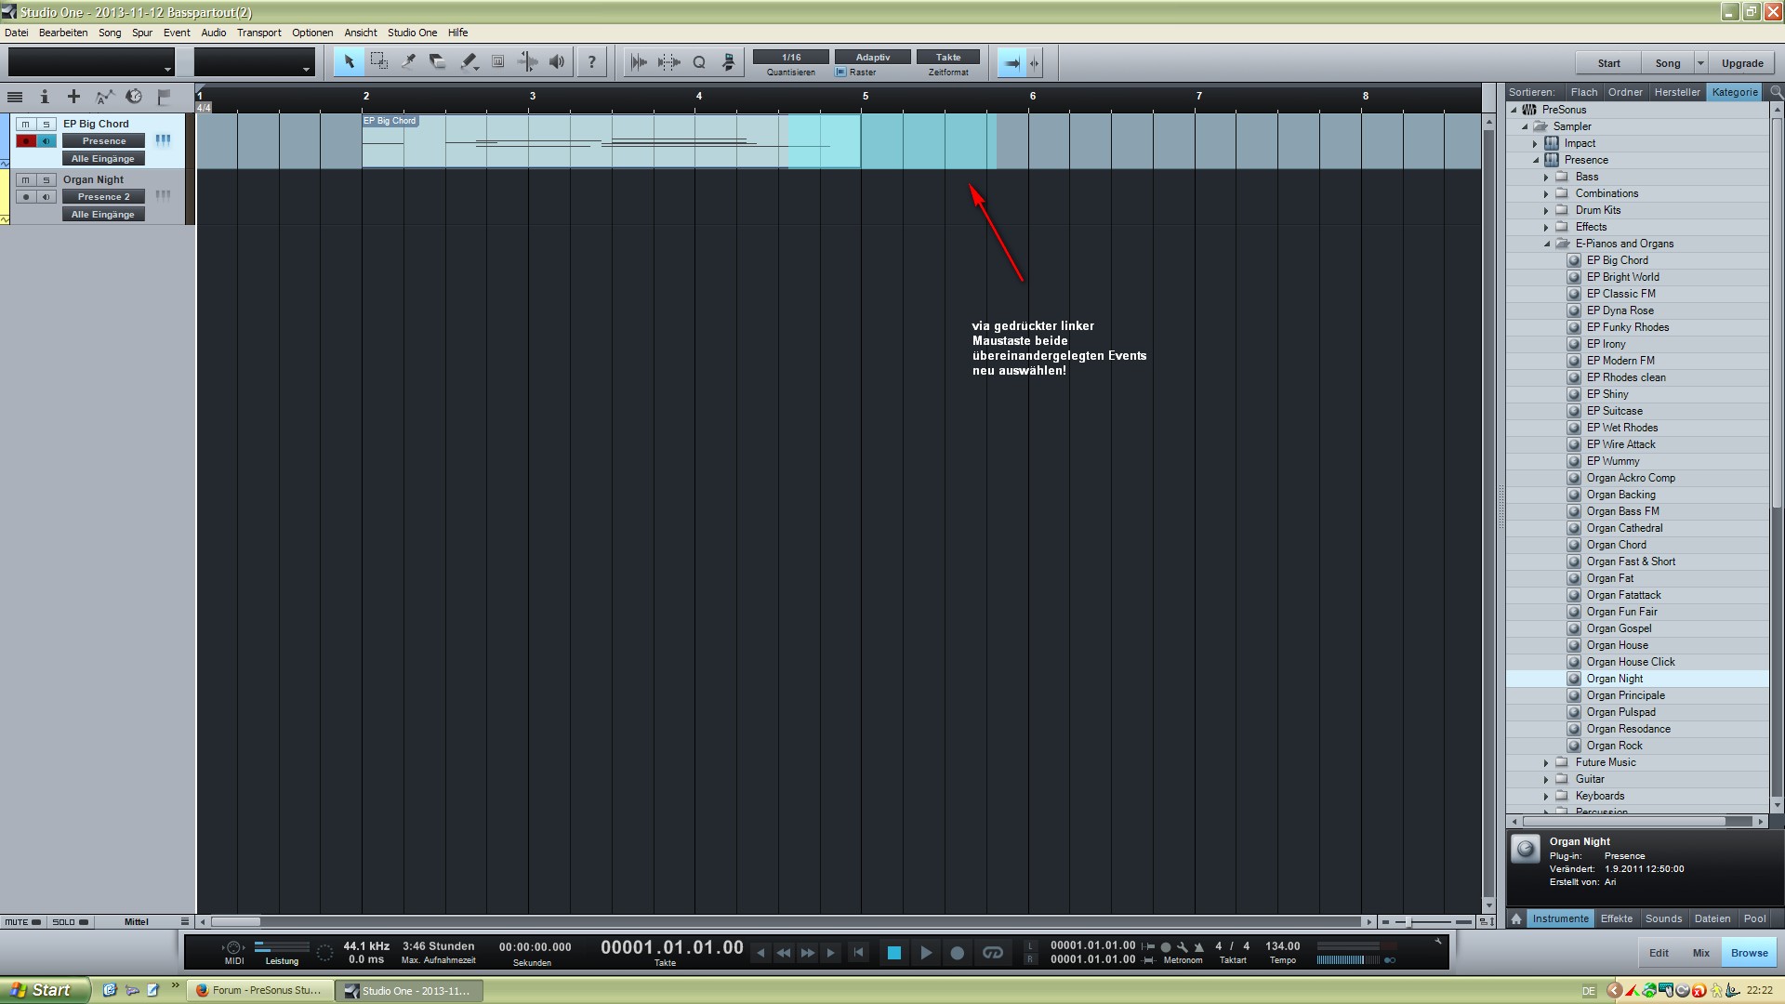Open the Adaptiv raster dropdown
This screenshot has width=1785, height=1004.
click(x=873, y=57)
